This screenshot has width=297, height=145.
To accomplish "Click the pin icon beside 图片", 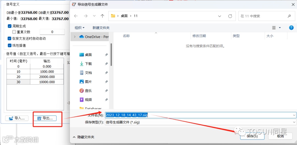I will (106, 82).
